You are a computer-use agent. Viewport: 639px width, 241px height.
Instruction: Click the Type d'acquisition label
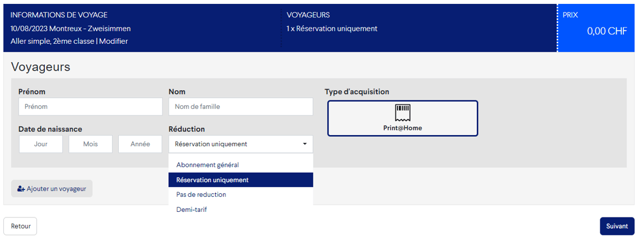coord(356,92)
